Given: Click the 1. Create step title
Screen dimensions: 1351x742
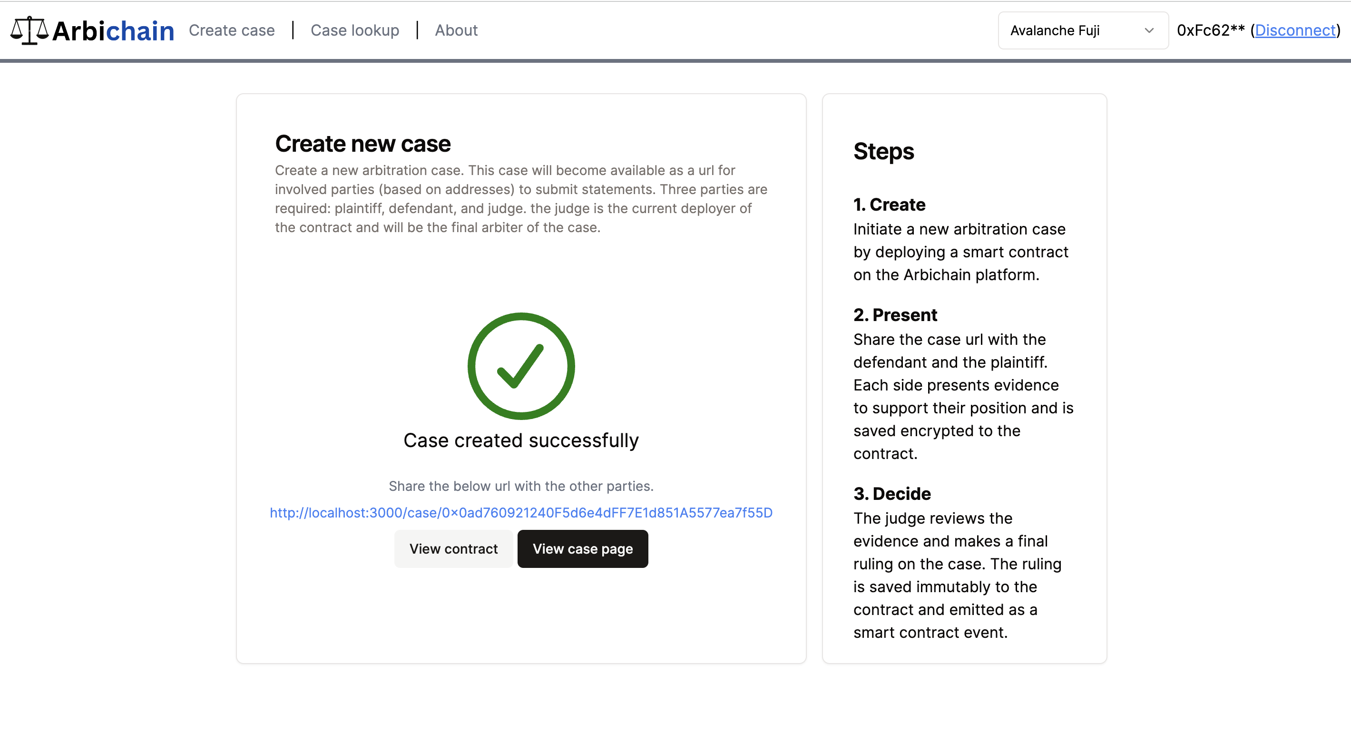Looking at the screenshot, I should pos(889,205).
